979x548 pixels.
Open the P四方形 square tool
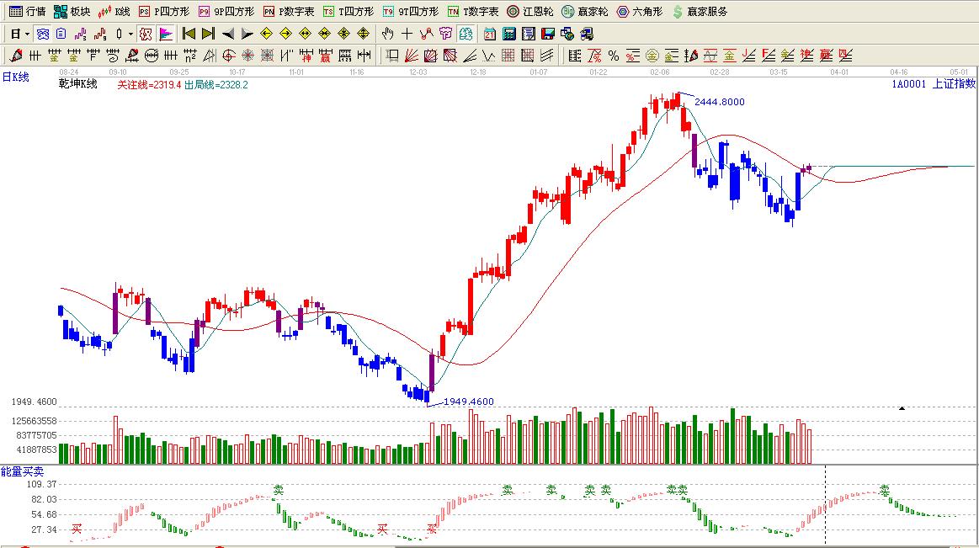tap(164, 12)
